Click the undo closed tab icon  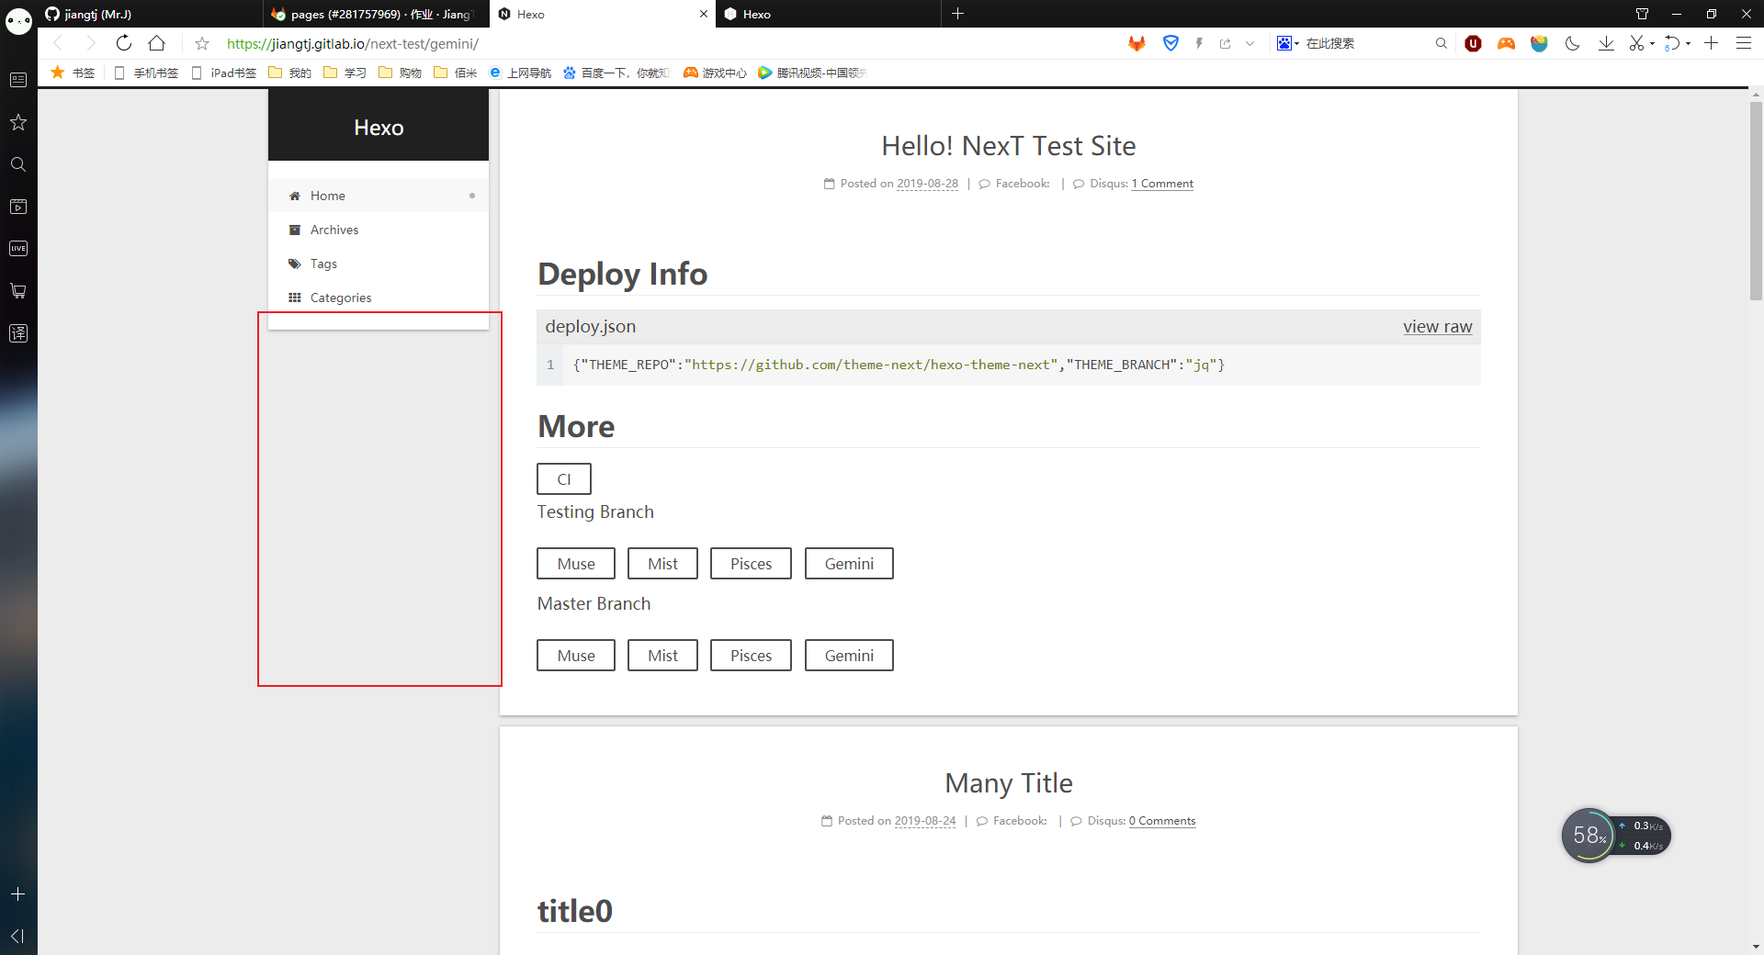pos(1672,43)
